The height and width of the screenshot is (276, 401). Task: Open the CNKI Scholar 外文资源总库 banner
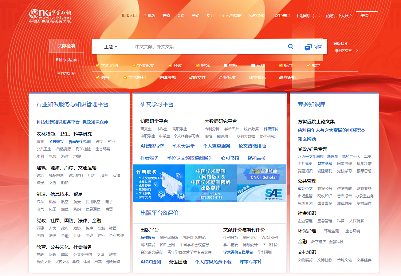click(x=261, y=174)
